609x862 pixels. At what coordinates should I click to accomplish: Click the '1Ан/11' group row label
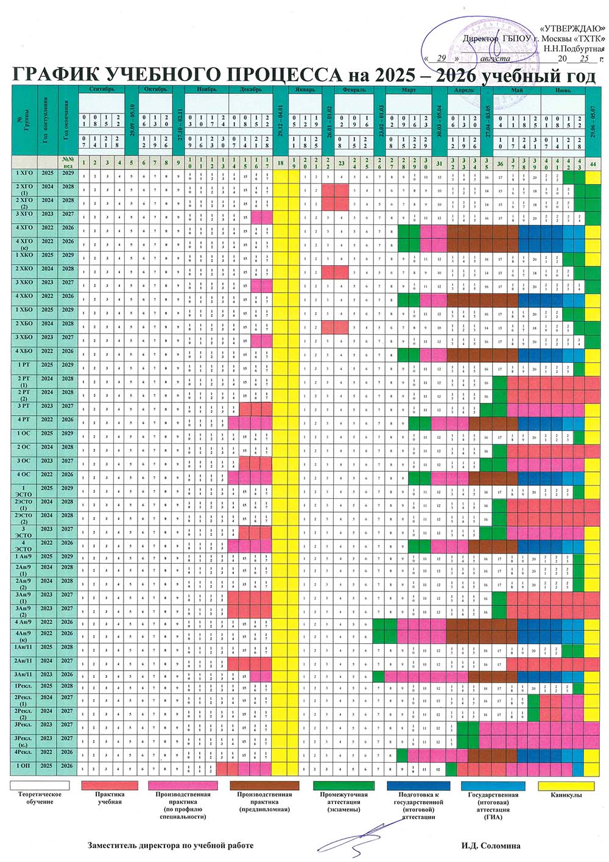(24, 647)
